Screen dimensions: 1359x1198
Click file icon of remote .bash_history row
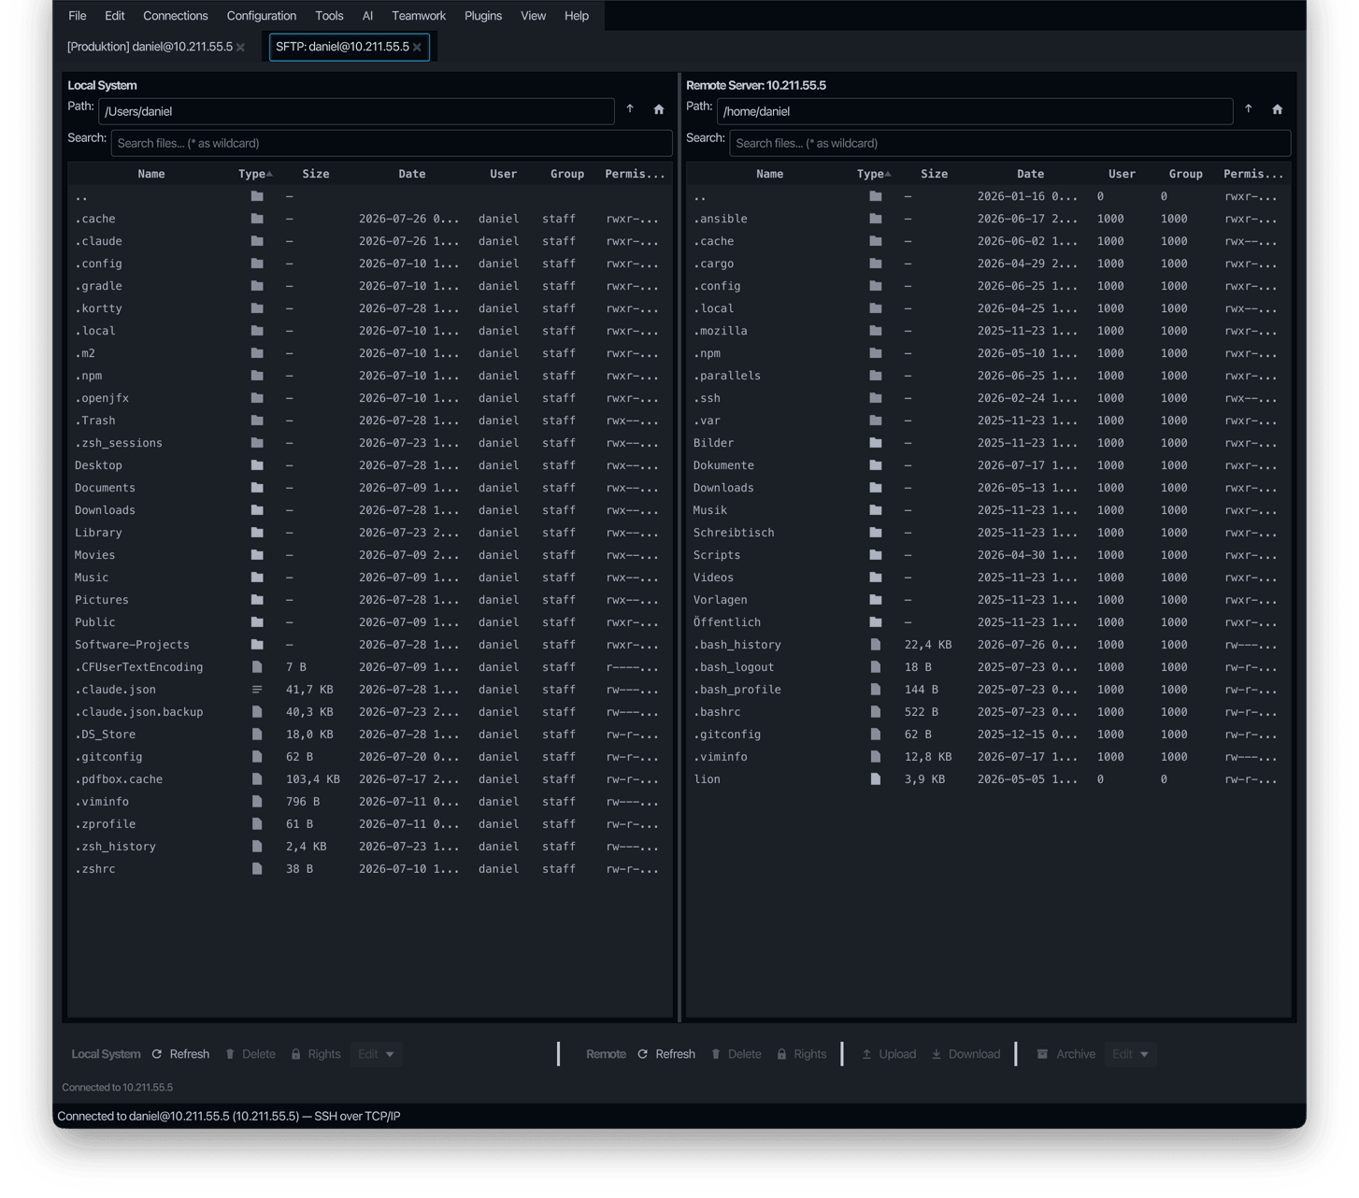click(x=876, y=645)
